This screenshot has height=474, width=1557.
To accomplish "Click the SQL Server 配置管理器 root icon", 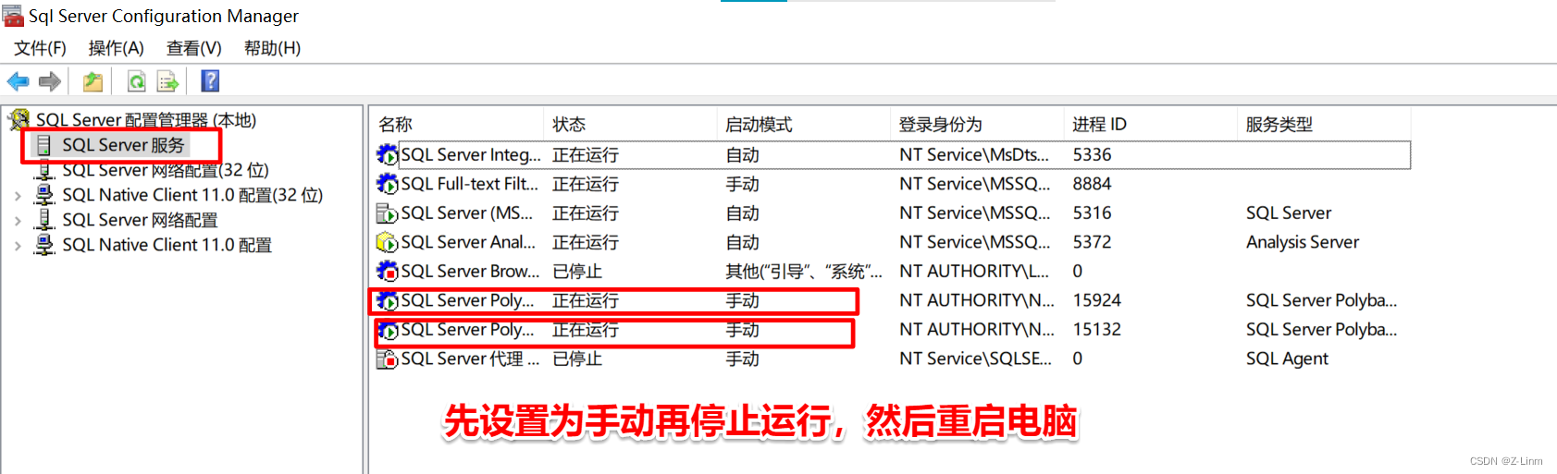I will coord(19,119).
